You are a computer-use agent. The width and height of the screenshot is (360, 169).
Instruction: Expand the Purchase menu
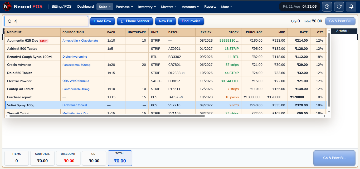124,7
